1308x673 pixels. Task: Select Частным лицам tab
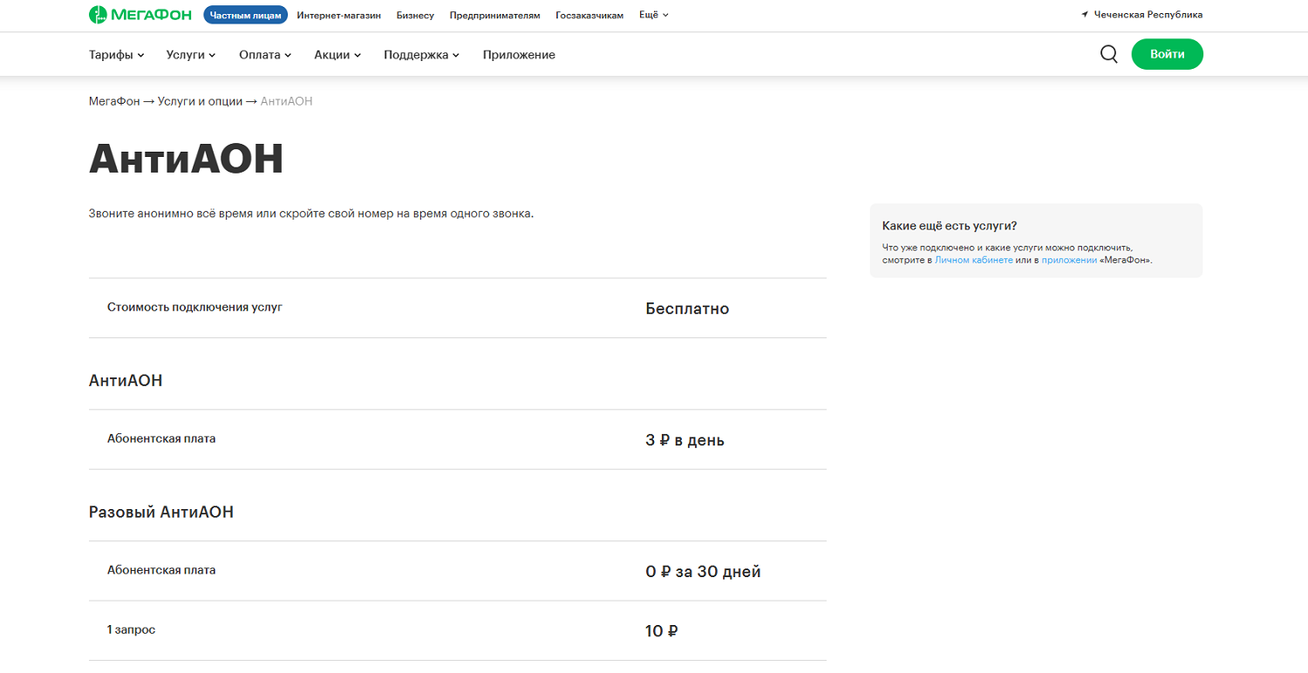click(x=245, y=15)
